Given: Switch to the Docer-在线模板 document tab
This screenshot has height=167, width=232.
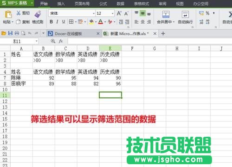Looking at the screenshot, I should (74, 33).
